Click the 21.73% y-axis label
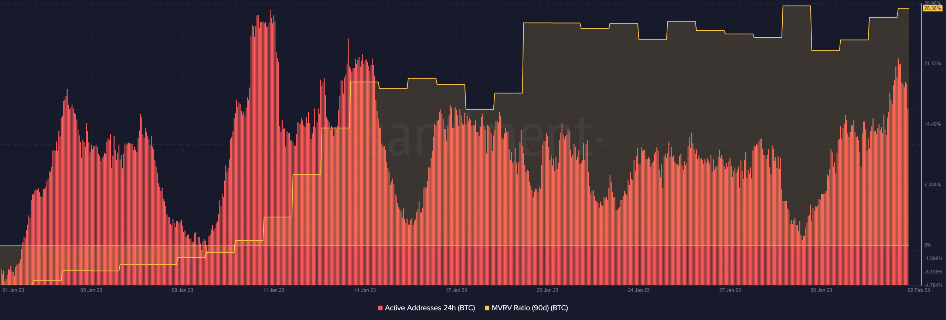This screenshot has width=946, height=320. pyautogui.click(x=933, y=63)
